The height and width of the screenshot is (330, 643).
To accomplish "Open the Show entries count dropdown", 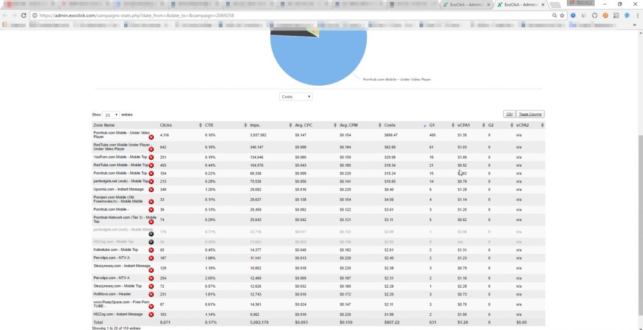I will 111,116.
